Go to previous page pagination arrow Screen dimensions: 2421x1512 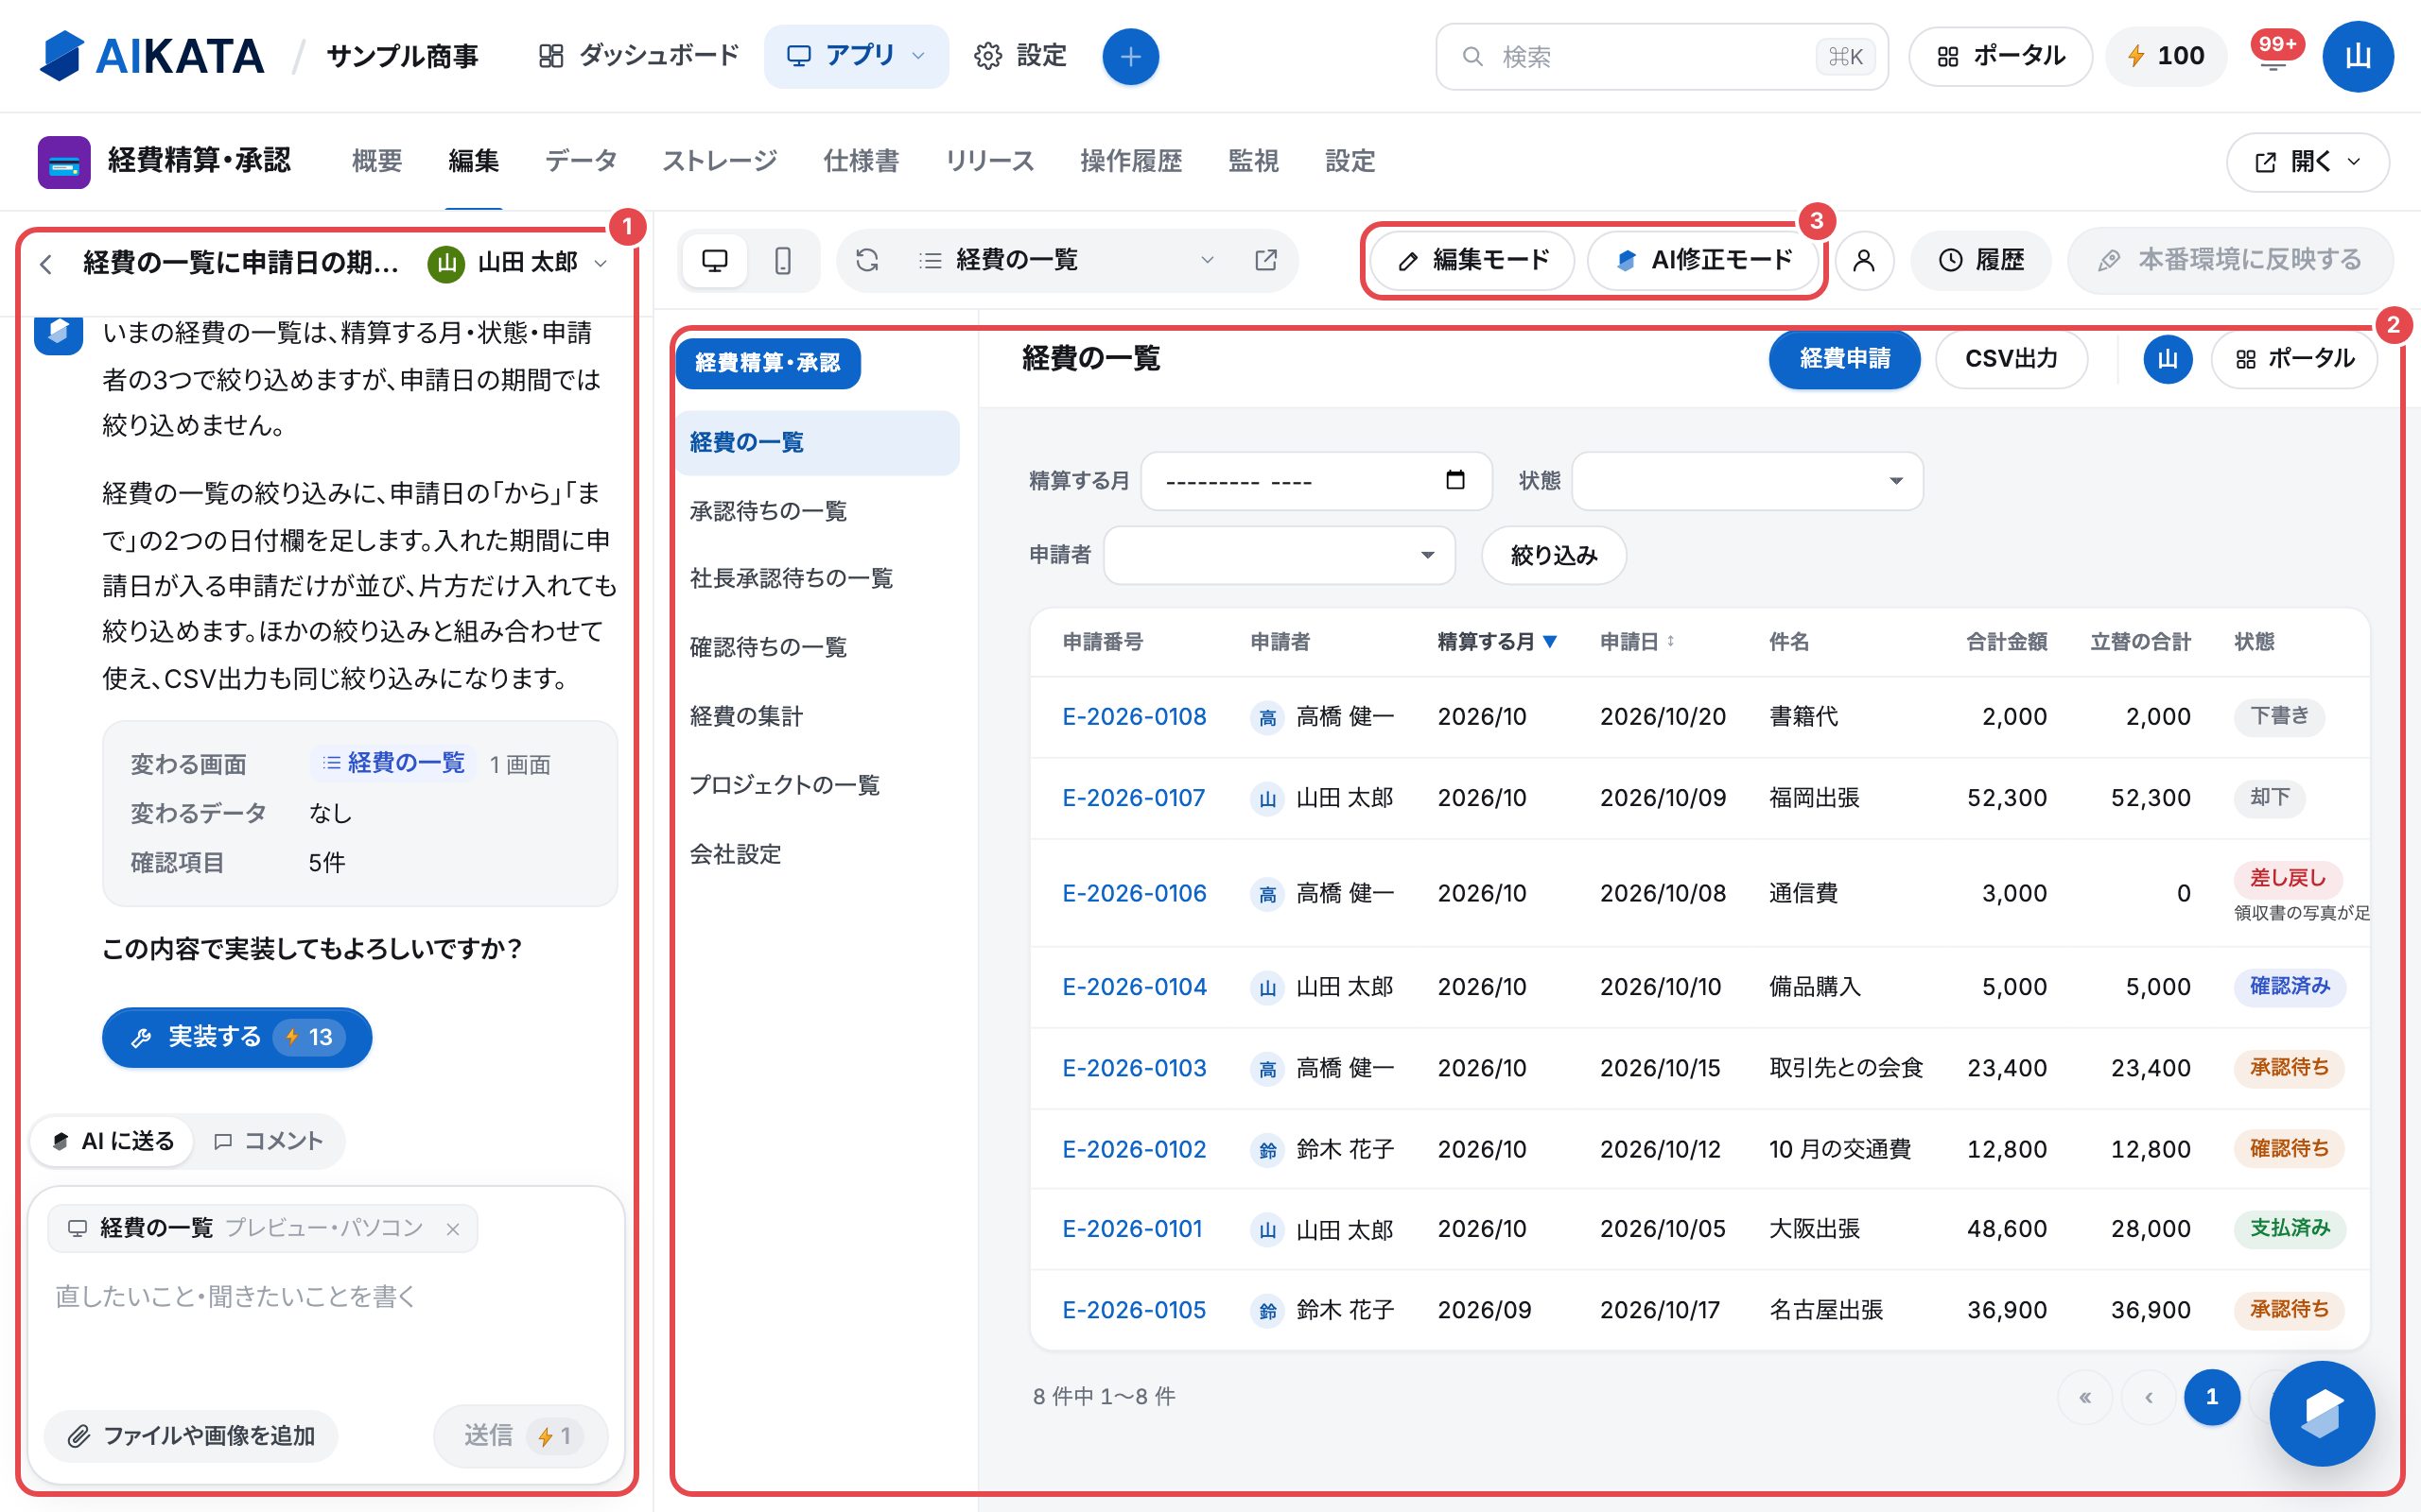tap(2149, 1397)
